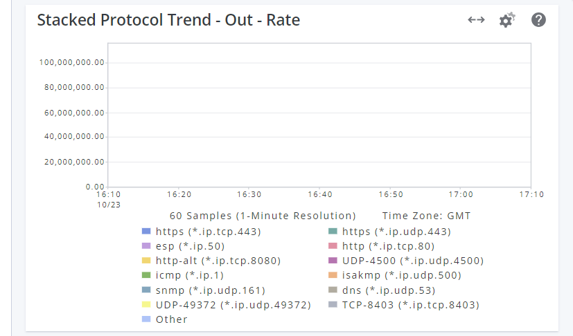
Task: Click the isakmp orange legend swatch
Action: pos(333,275)
